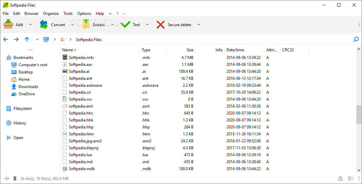The width and height of the screenshot is (362, 184).
Task: Open the Organize menu
Action: tap(51, 14)
